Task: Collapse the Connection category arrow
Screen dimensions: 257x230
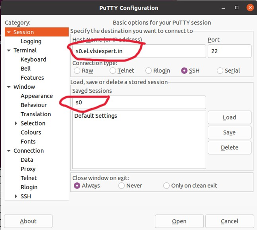Action: [x=9, y=151]
